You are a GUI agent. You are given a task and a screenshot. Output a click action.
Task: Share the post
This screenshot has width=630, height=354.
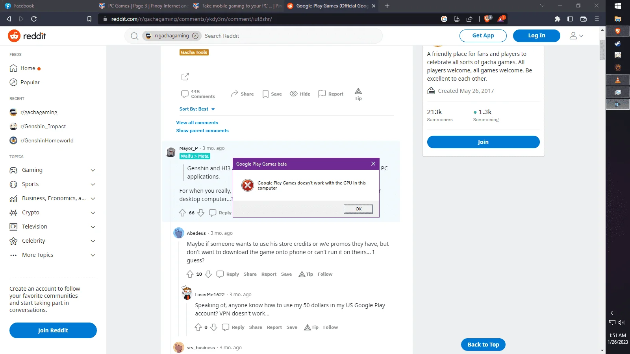tap(242, 94)
